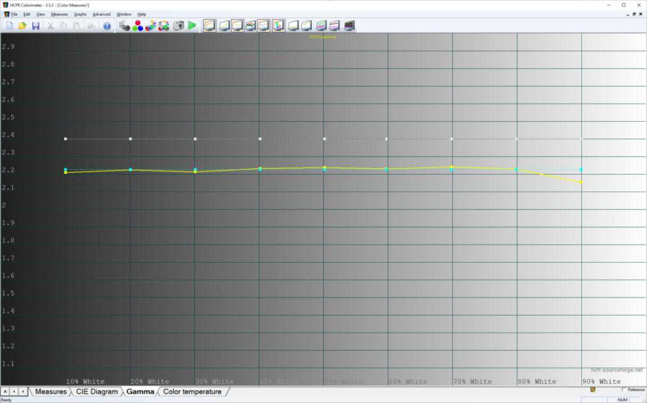Viewport: 647px width, 403px height.
Task: Click the yellow gamma point at 90% White
Action: point(582,182)
